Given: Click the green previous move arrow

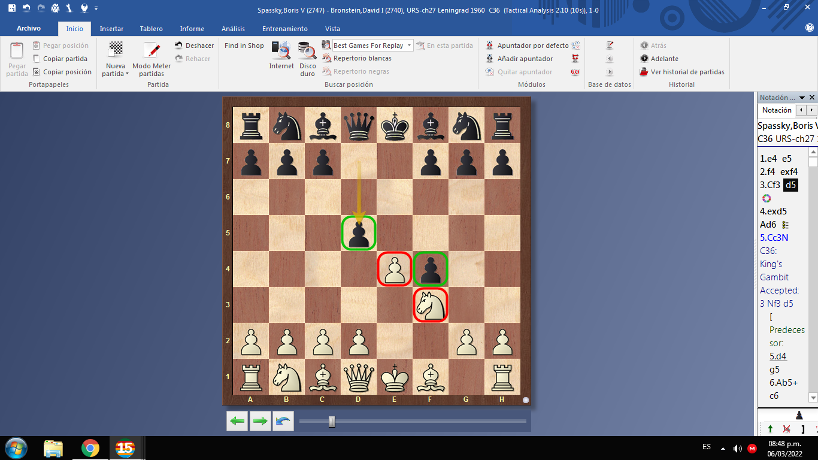Looking at the screenshot, I should (237, 421).
